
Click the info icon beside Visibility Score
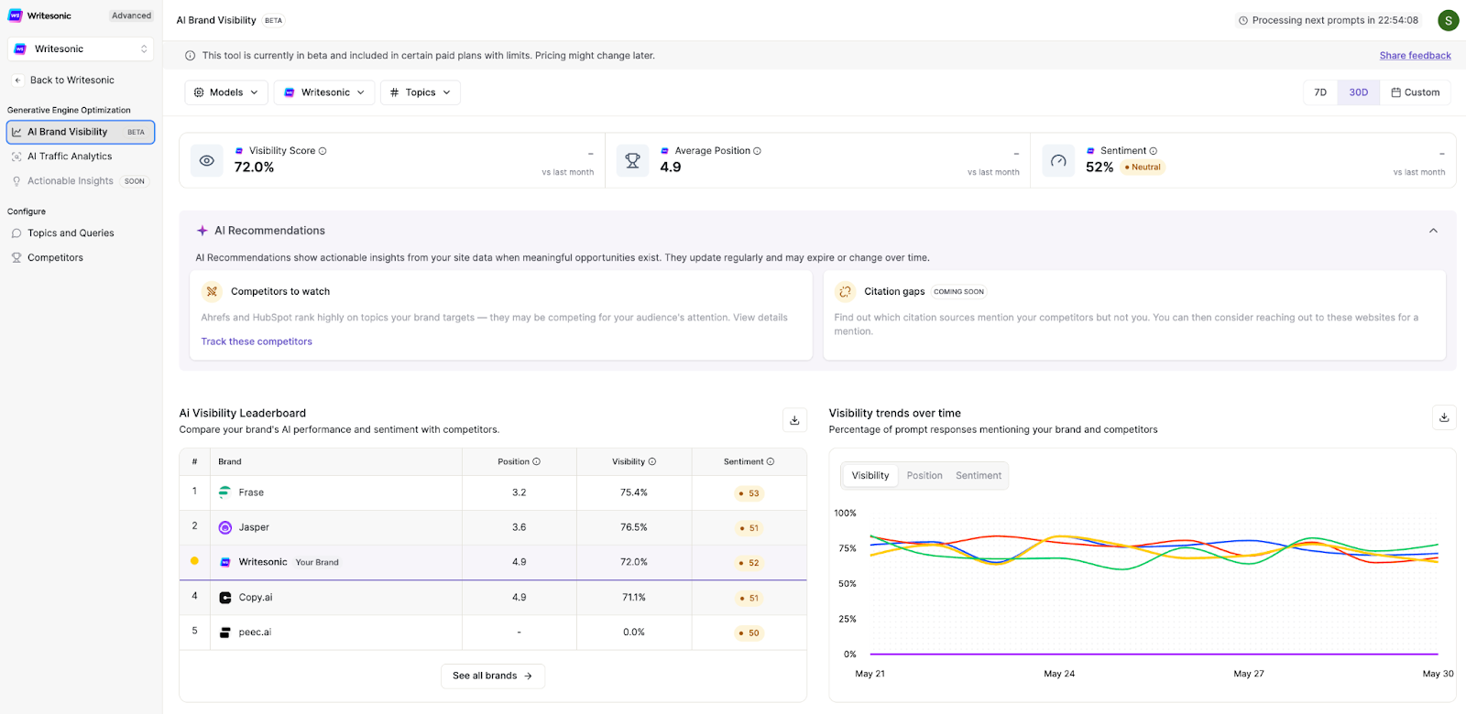323,151
